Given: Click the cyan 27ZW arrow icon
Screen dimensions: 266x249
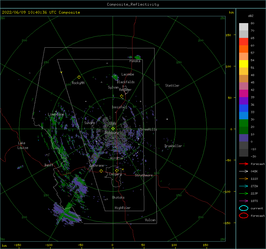Looking at the screenshot, I should (x=244, y=186).
